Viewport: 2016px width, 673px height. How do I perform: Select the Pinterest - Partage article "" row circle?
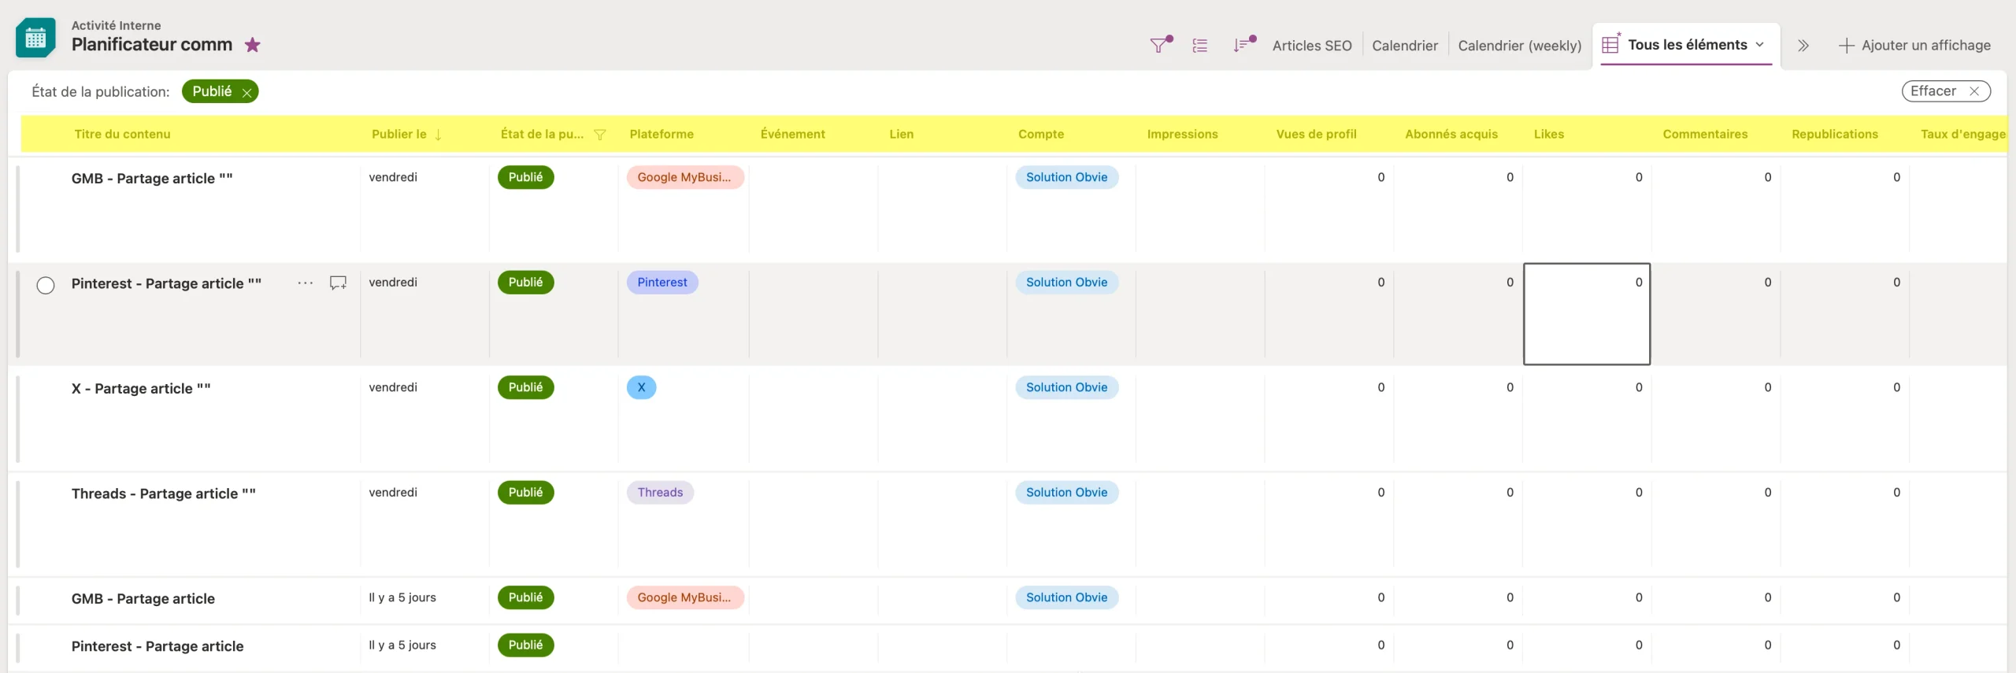coord(46,285)
